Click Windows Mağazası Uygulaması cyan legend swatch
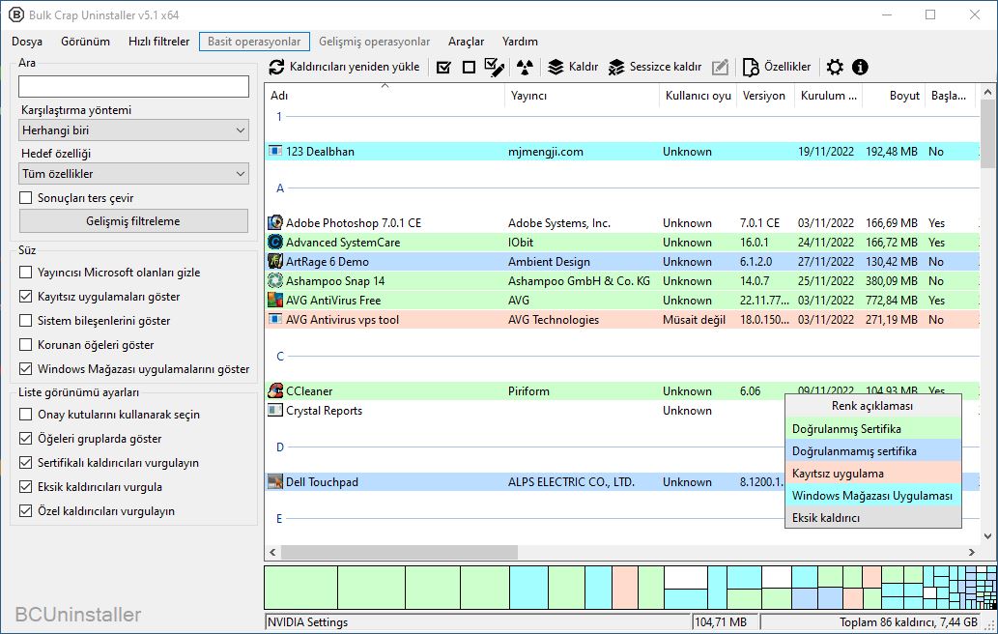The width and height of the screenshot is (998, 634). click(872, 496)
